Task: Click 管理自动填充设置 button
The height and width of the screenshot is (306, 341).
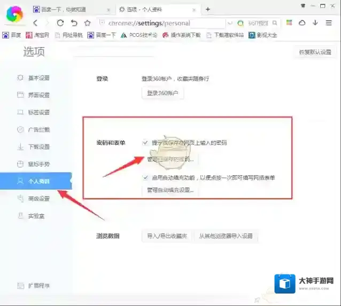Action: click(170, 190)
